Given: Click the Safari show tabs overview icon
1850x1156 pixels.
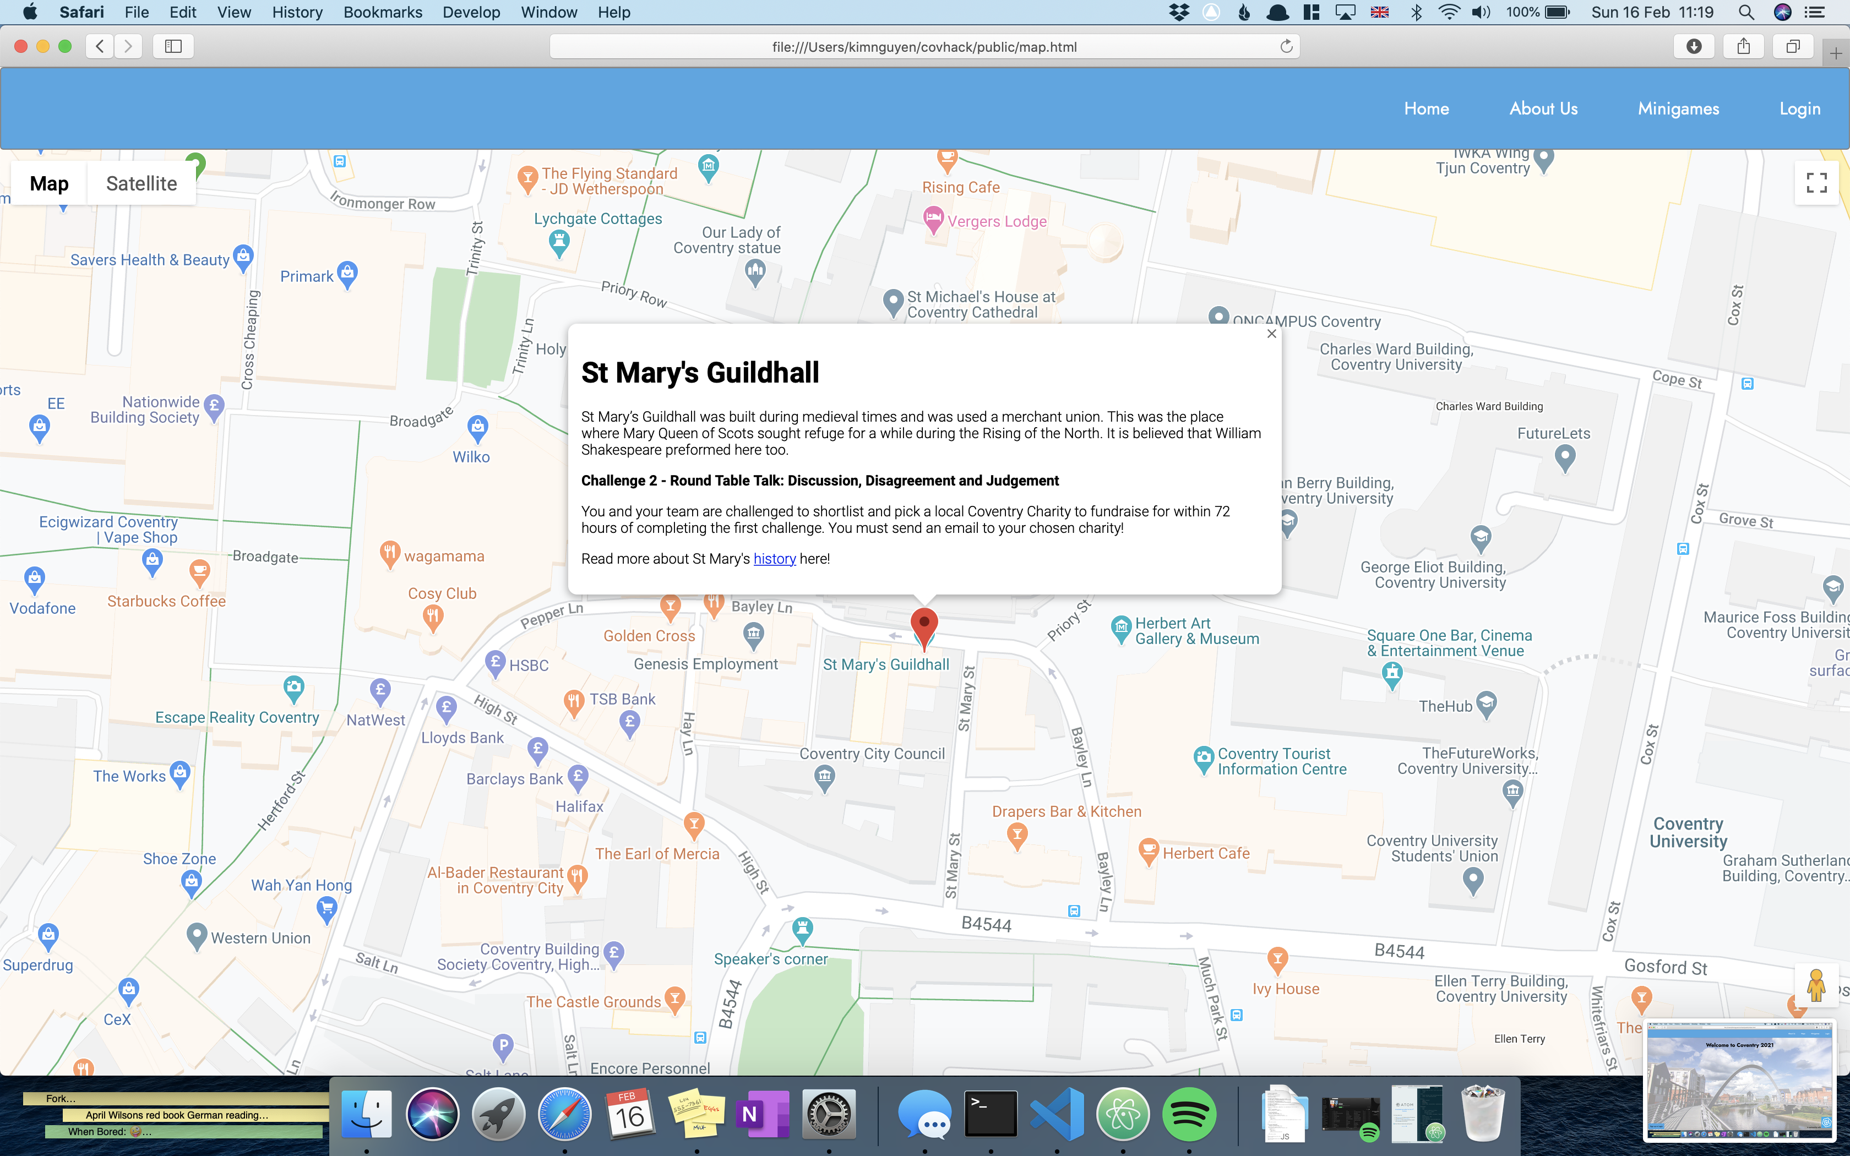Looking at the screenshot, I should (x=1793, y=47).
